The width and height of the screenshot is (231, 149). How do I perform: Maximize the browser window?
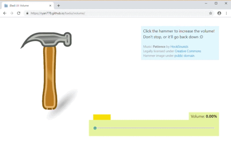click(216, 3)
